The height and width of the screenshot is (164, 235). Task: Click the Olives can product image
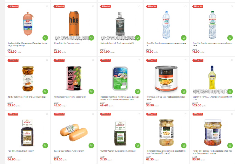[x=74, y=78]
